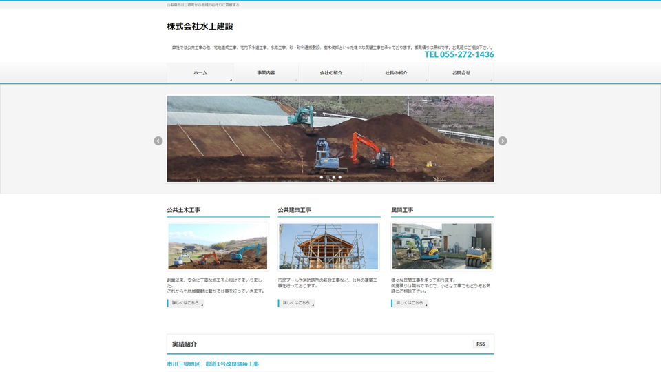Click 詳しくはこちら under 民間工事
Image resolution: width=661 pixels, height=372 pixels.
(x=410, y=303)
